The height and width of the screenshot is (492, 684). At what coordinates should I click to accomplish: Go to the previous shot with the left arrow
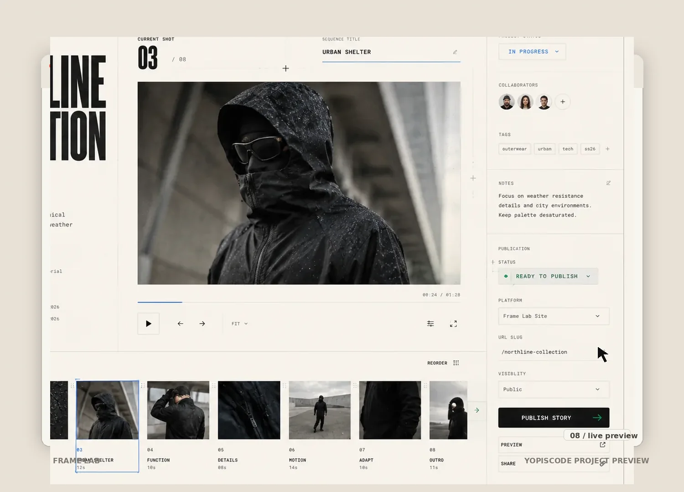coord(181,323)
